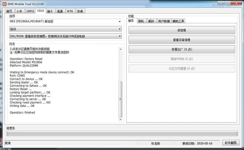Click the 软件截图 button

click(231, 143)
